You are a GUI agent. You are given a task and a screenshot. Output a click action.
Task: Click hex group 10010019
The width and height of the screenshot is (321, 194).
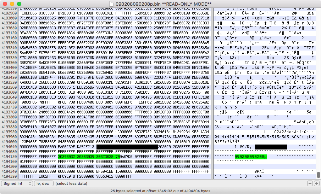point(181,142)
